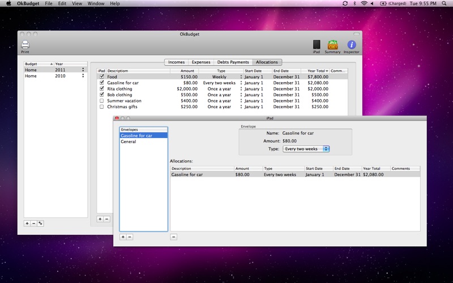Open Type popup for Bob clothing row

click(x=241, y=95)
